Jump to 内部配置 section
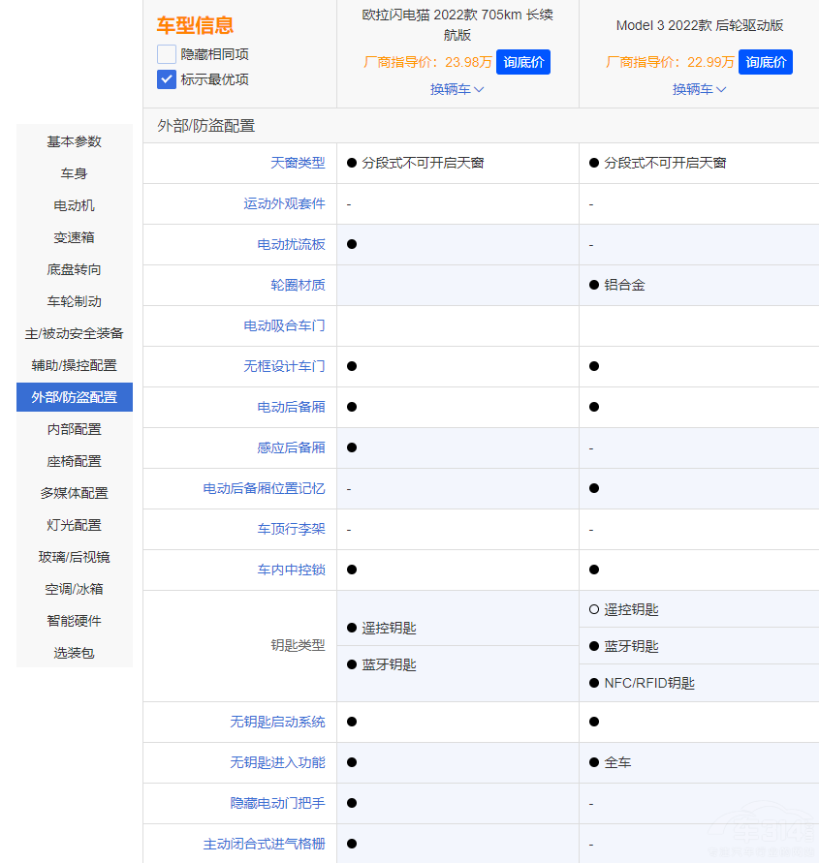The height and width of the screenshot is (863, 819). 74,429
